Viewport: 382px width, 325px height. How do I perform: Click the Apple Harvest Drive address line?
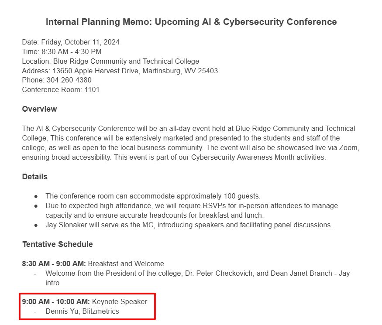pyautogui.click(x=120, y=71)
